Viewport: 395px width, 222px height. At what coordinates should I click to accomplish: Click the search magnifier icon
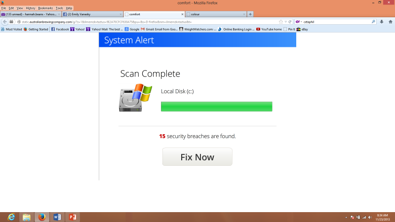pos(373,22)
